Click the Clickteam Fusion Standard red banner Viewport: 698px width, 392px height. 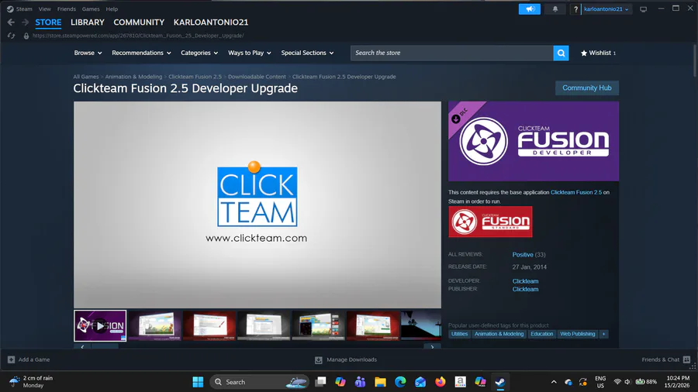490,222
